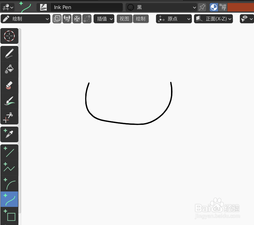Select the Cursor tool at toolbar top
254x225 pixels.
9,36
